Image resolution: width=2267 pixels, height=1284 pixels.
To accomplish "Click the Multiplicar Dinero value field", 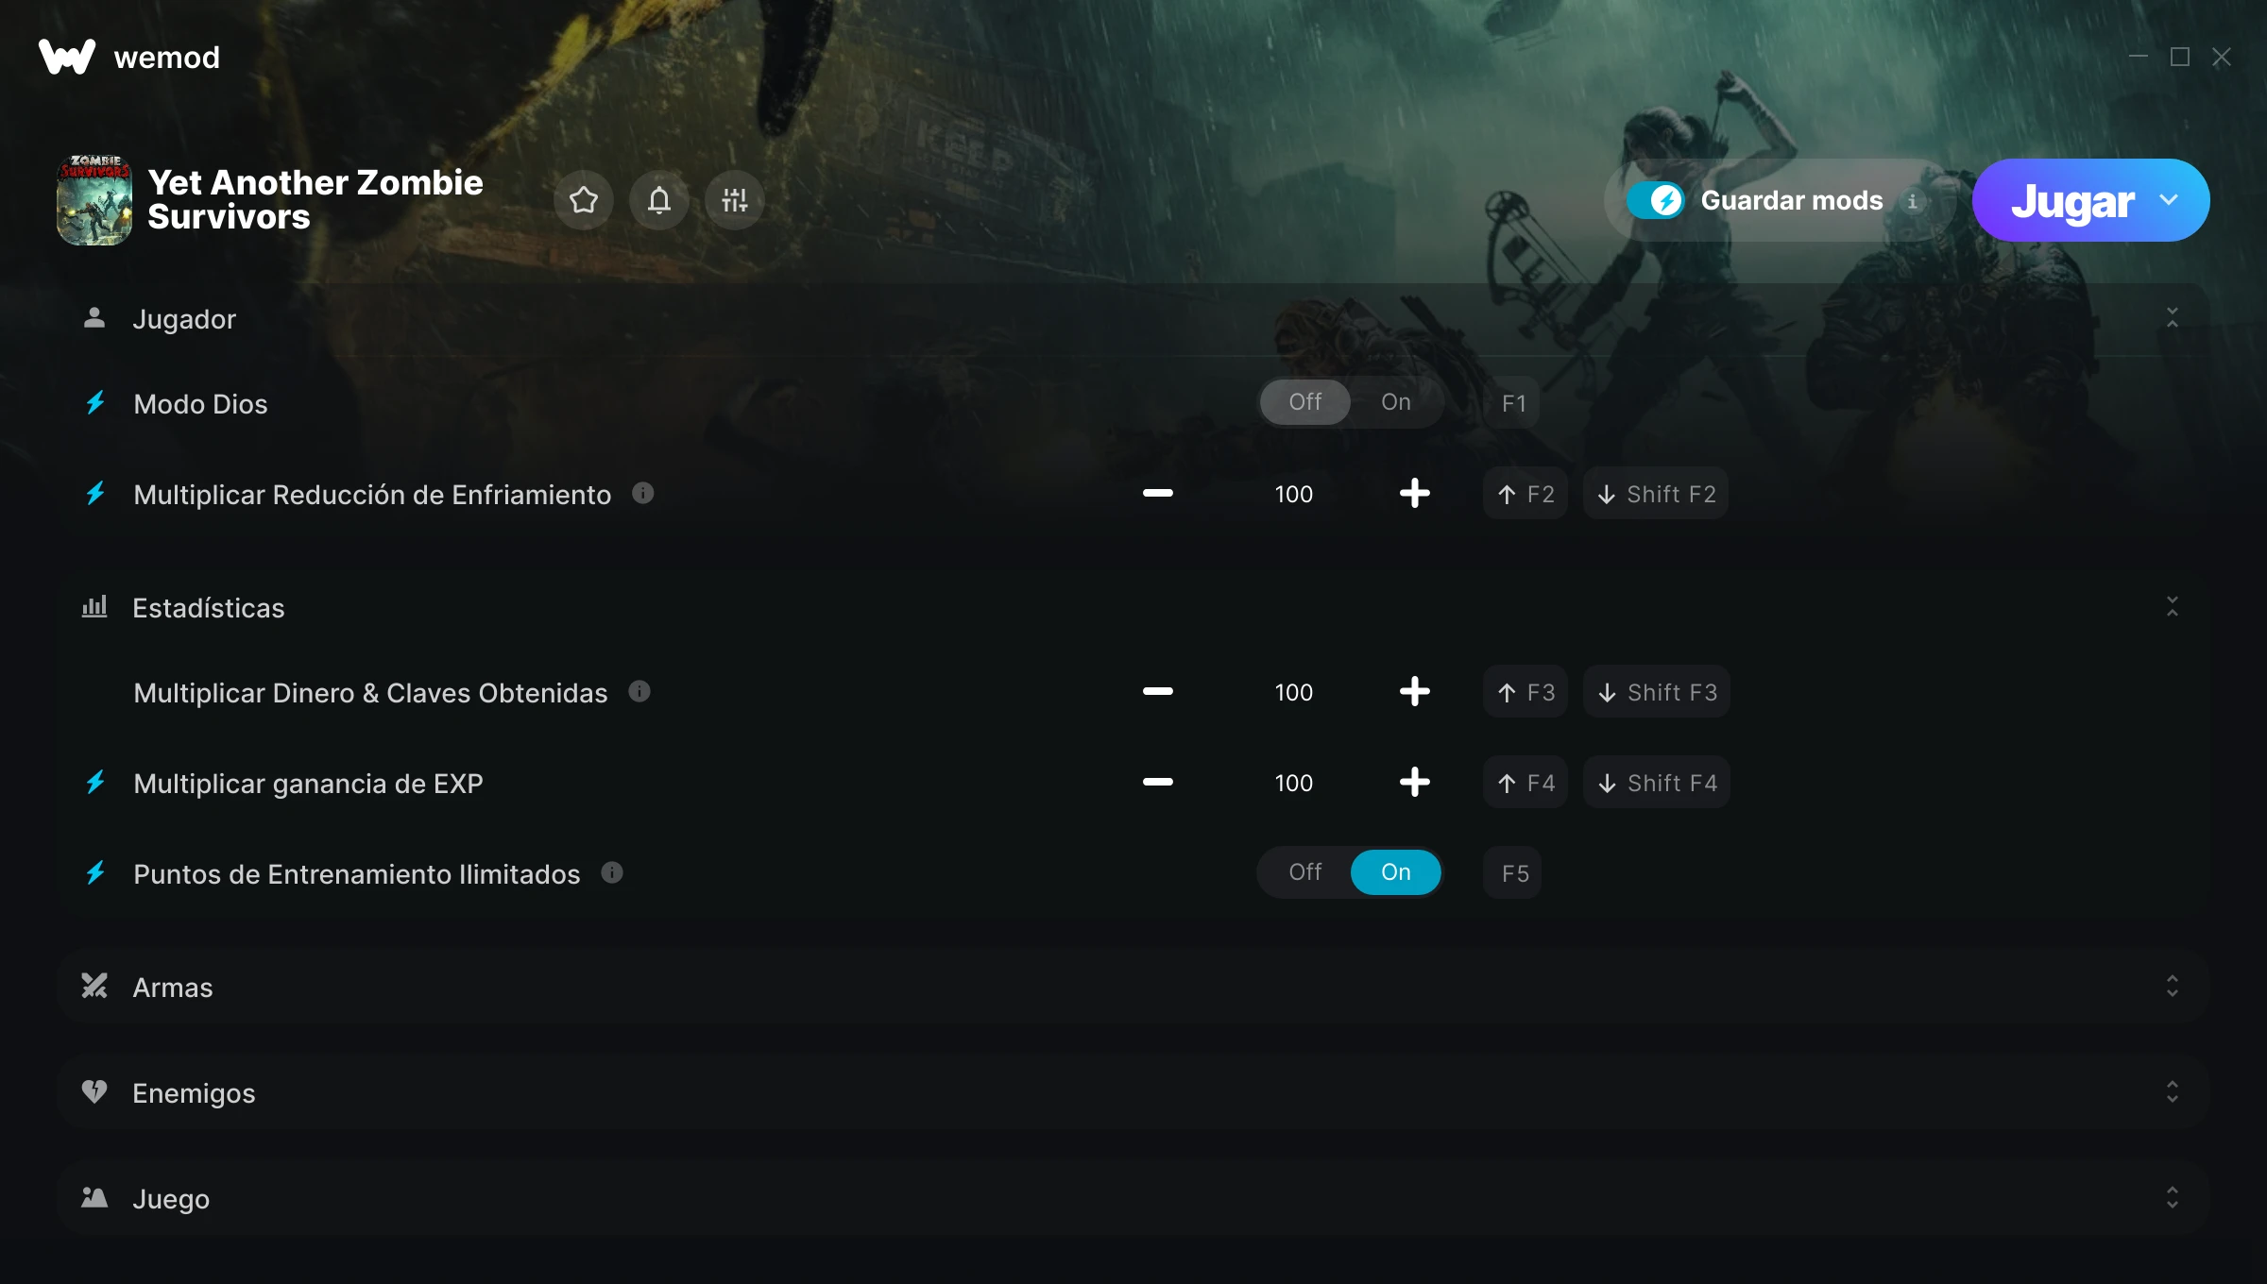I will tap(1293, 692).
